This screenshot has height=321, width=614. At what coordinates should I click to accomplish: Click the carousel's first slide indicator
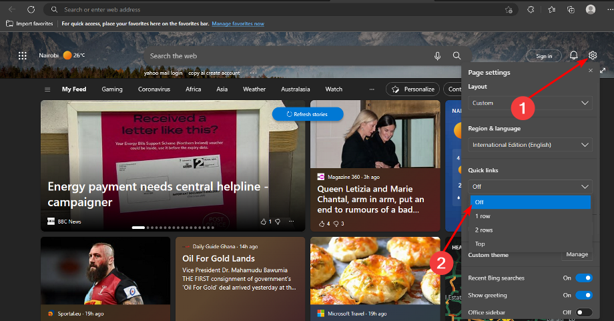(138, 228)
